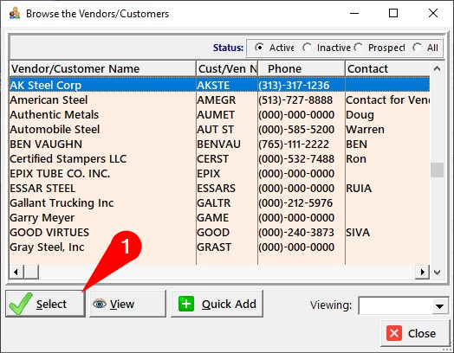Select the Active status radio button
The width and height of the screenshot is (454, 353).
click(x=259, y=48)
